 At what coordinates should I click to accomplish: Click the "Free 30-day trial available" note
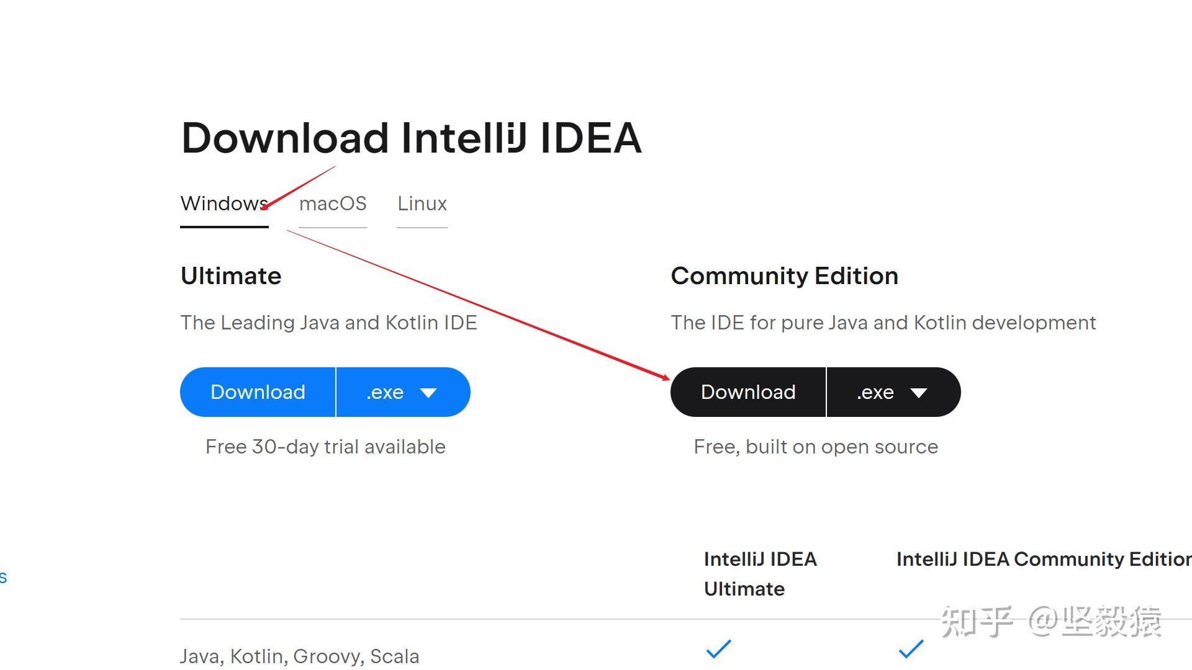coord(325,447)
